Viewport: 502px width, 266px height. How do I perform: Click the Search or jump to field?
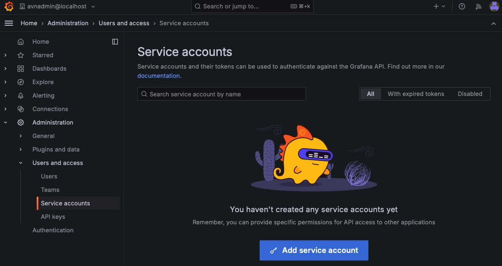pos(252,6)
